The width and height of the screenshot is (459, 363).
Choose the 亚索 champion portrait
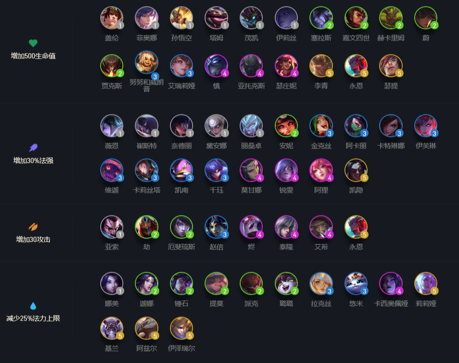pyautogui.click(x=112, y=227)
